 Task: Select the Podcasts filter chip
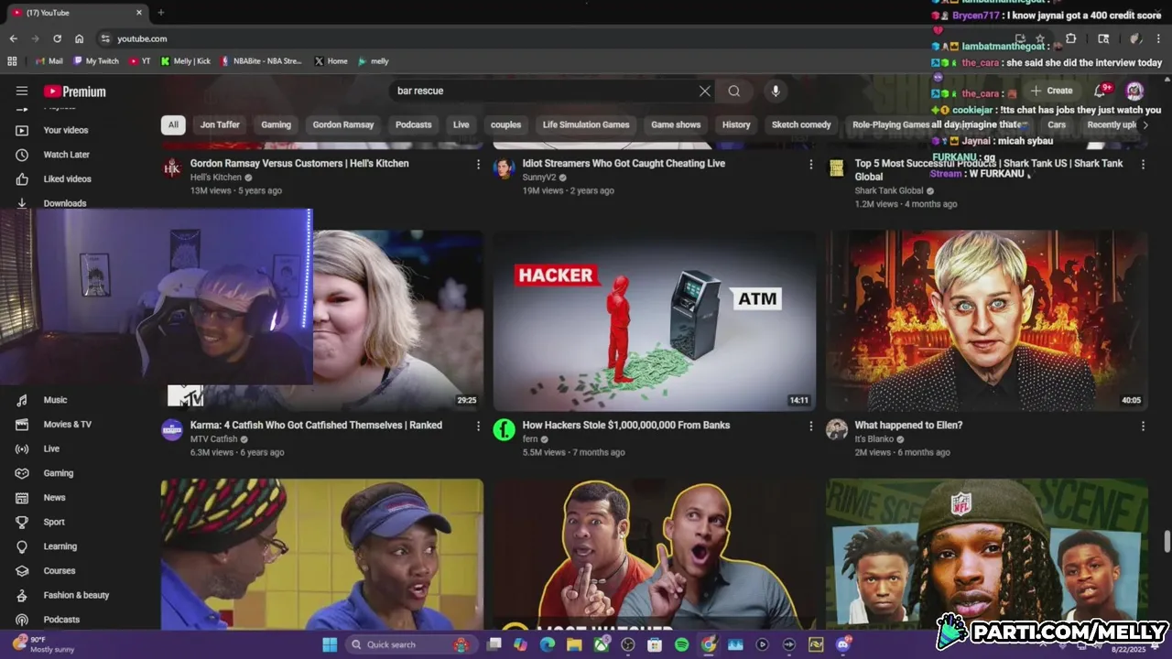413,124
